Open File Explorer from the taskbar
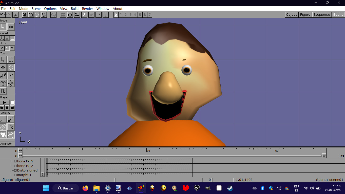Viewport: 345px width, 194px height. [x=97, y=188]
